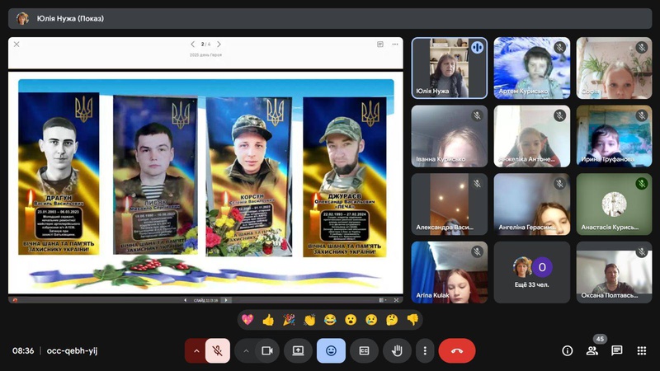
Task: Exit fullscreen in slideshow bottom bar
Action: point(396,300)
